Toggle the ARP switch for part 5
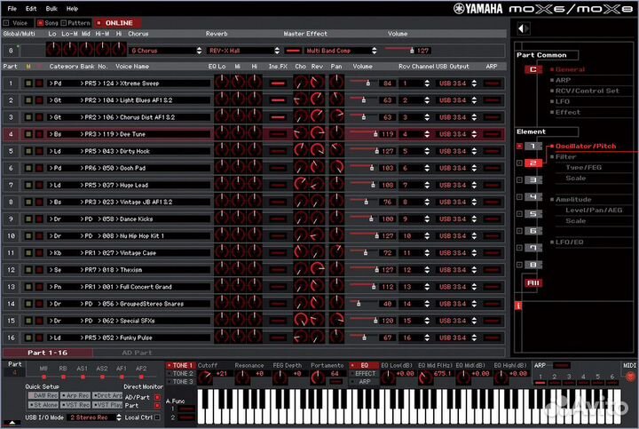Screen dimensions: 639x429 [x=492, y=151]
